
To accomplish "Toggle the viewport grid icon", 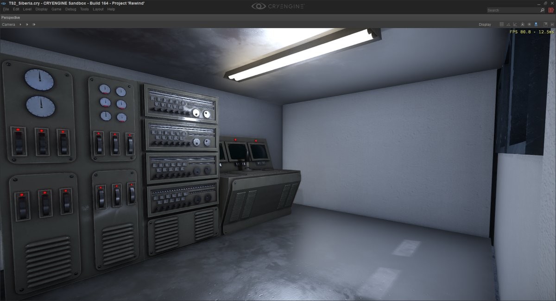I will (x=502, y=25).
